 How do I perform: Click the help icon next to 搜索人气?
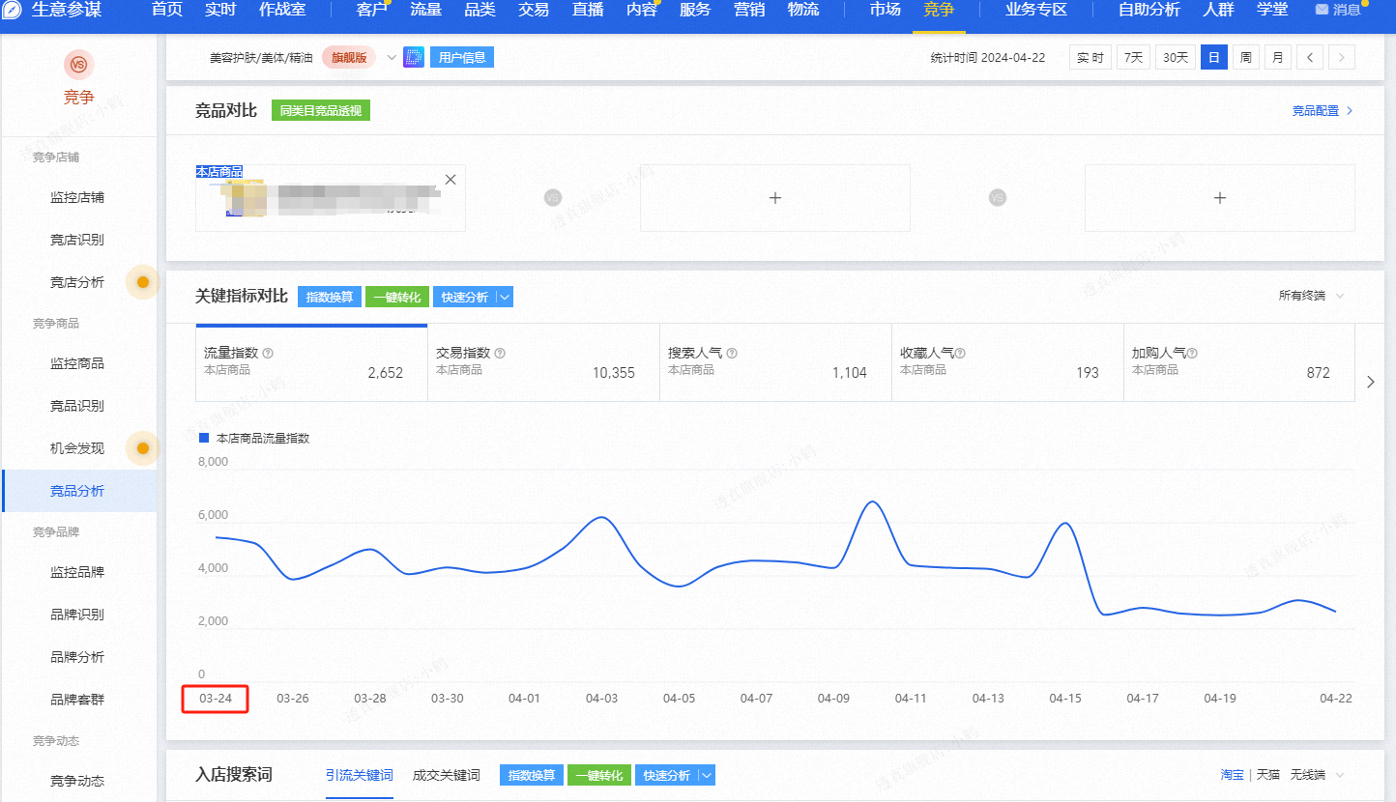click(732, 354)
